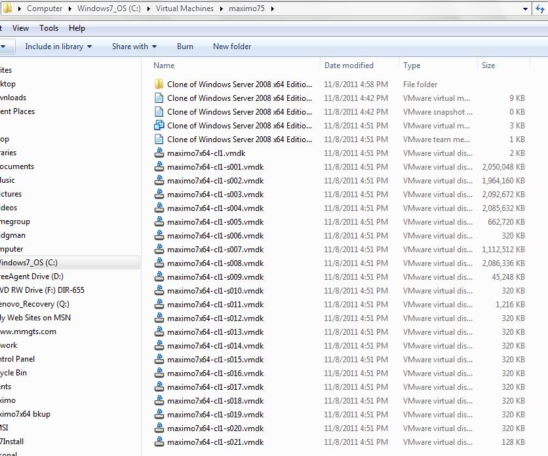548x456 pixels.
Task: Click the Refresh button in the address bar
Action: (541, 10)
